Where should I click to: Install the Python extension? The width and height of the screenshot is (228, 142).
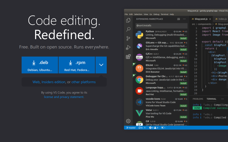coord(183,38)
